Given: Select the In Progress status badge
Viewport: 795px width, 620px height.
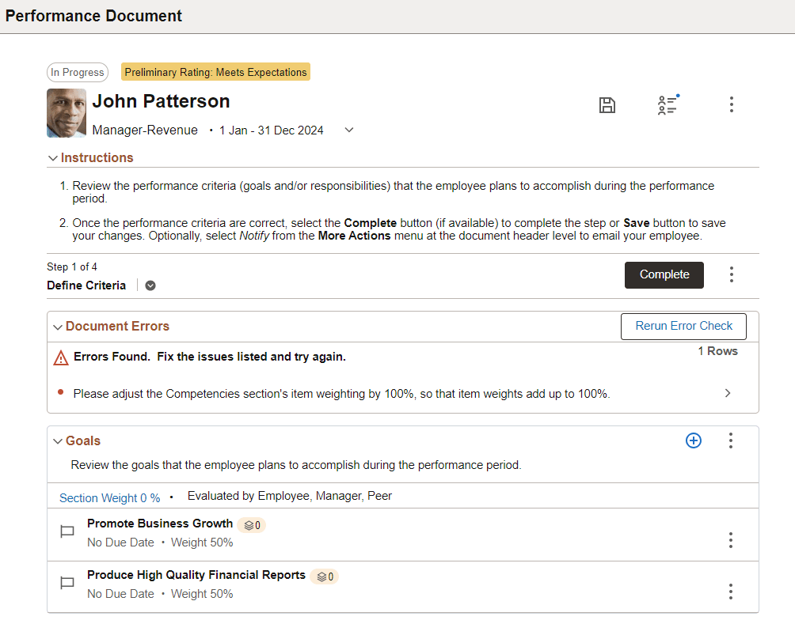Looking at the screenshot, I should pos(77,72).
